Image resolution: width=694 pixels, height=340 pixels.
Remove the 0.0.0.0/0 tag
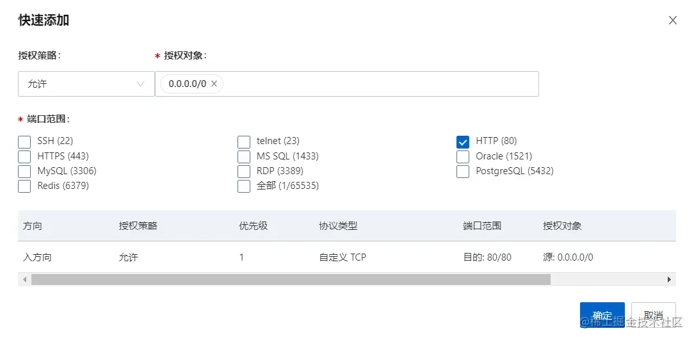[x=214, y=84]
